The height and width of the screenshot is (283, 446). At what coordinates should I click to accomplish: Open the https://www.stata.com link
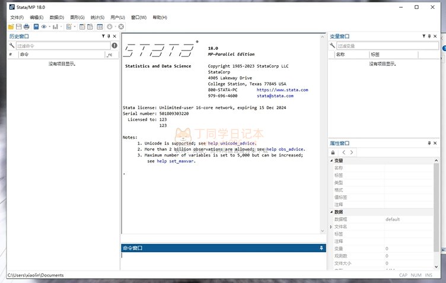click(282, 90)
